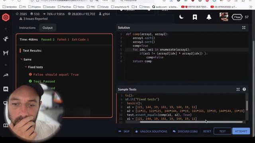The image size is (255, 143).
Task: Click RESET to restore code
Action: (207, 131)
